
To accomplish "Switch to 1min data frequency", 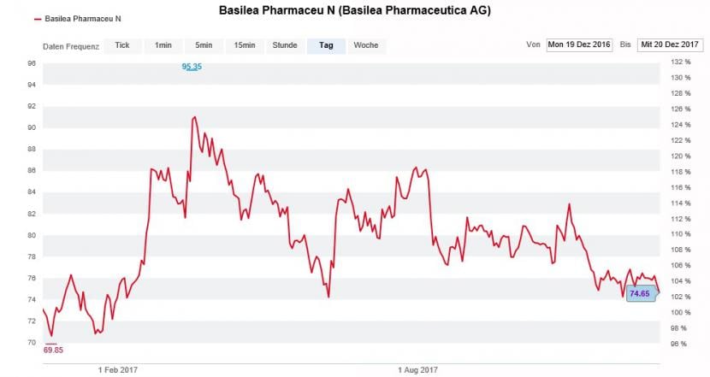I will point(163,45).
